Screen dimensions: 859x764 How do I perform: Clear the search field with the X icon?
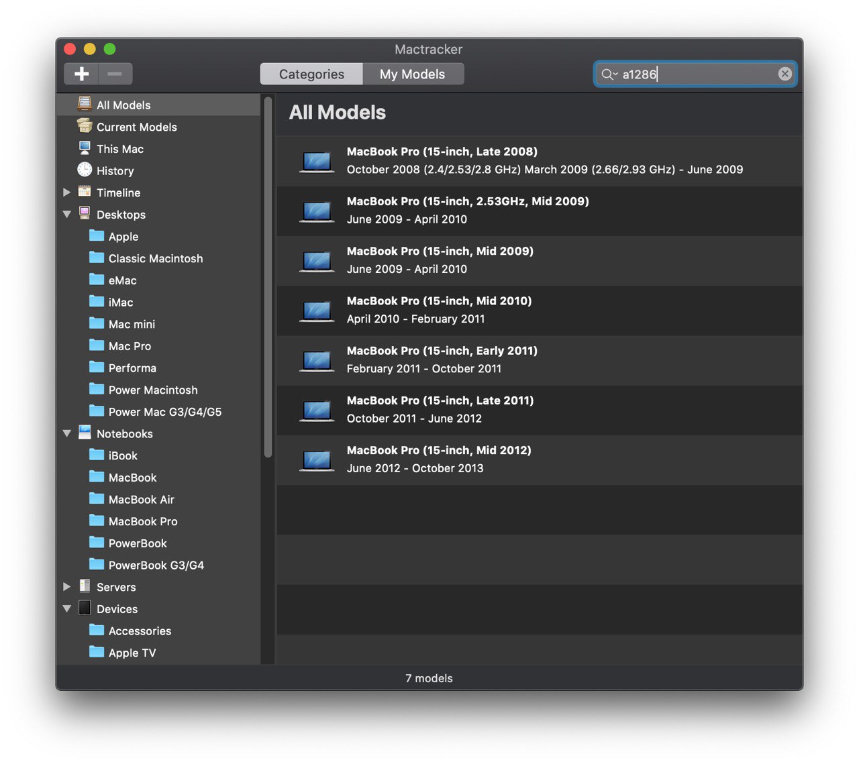785,74
